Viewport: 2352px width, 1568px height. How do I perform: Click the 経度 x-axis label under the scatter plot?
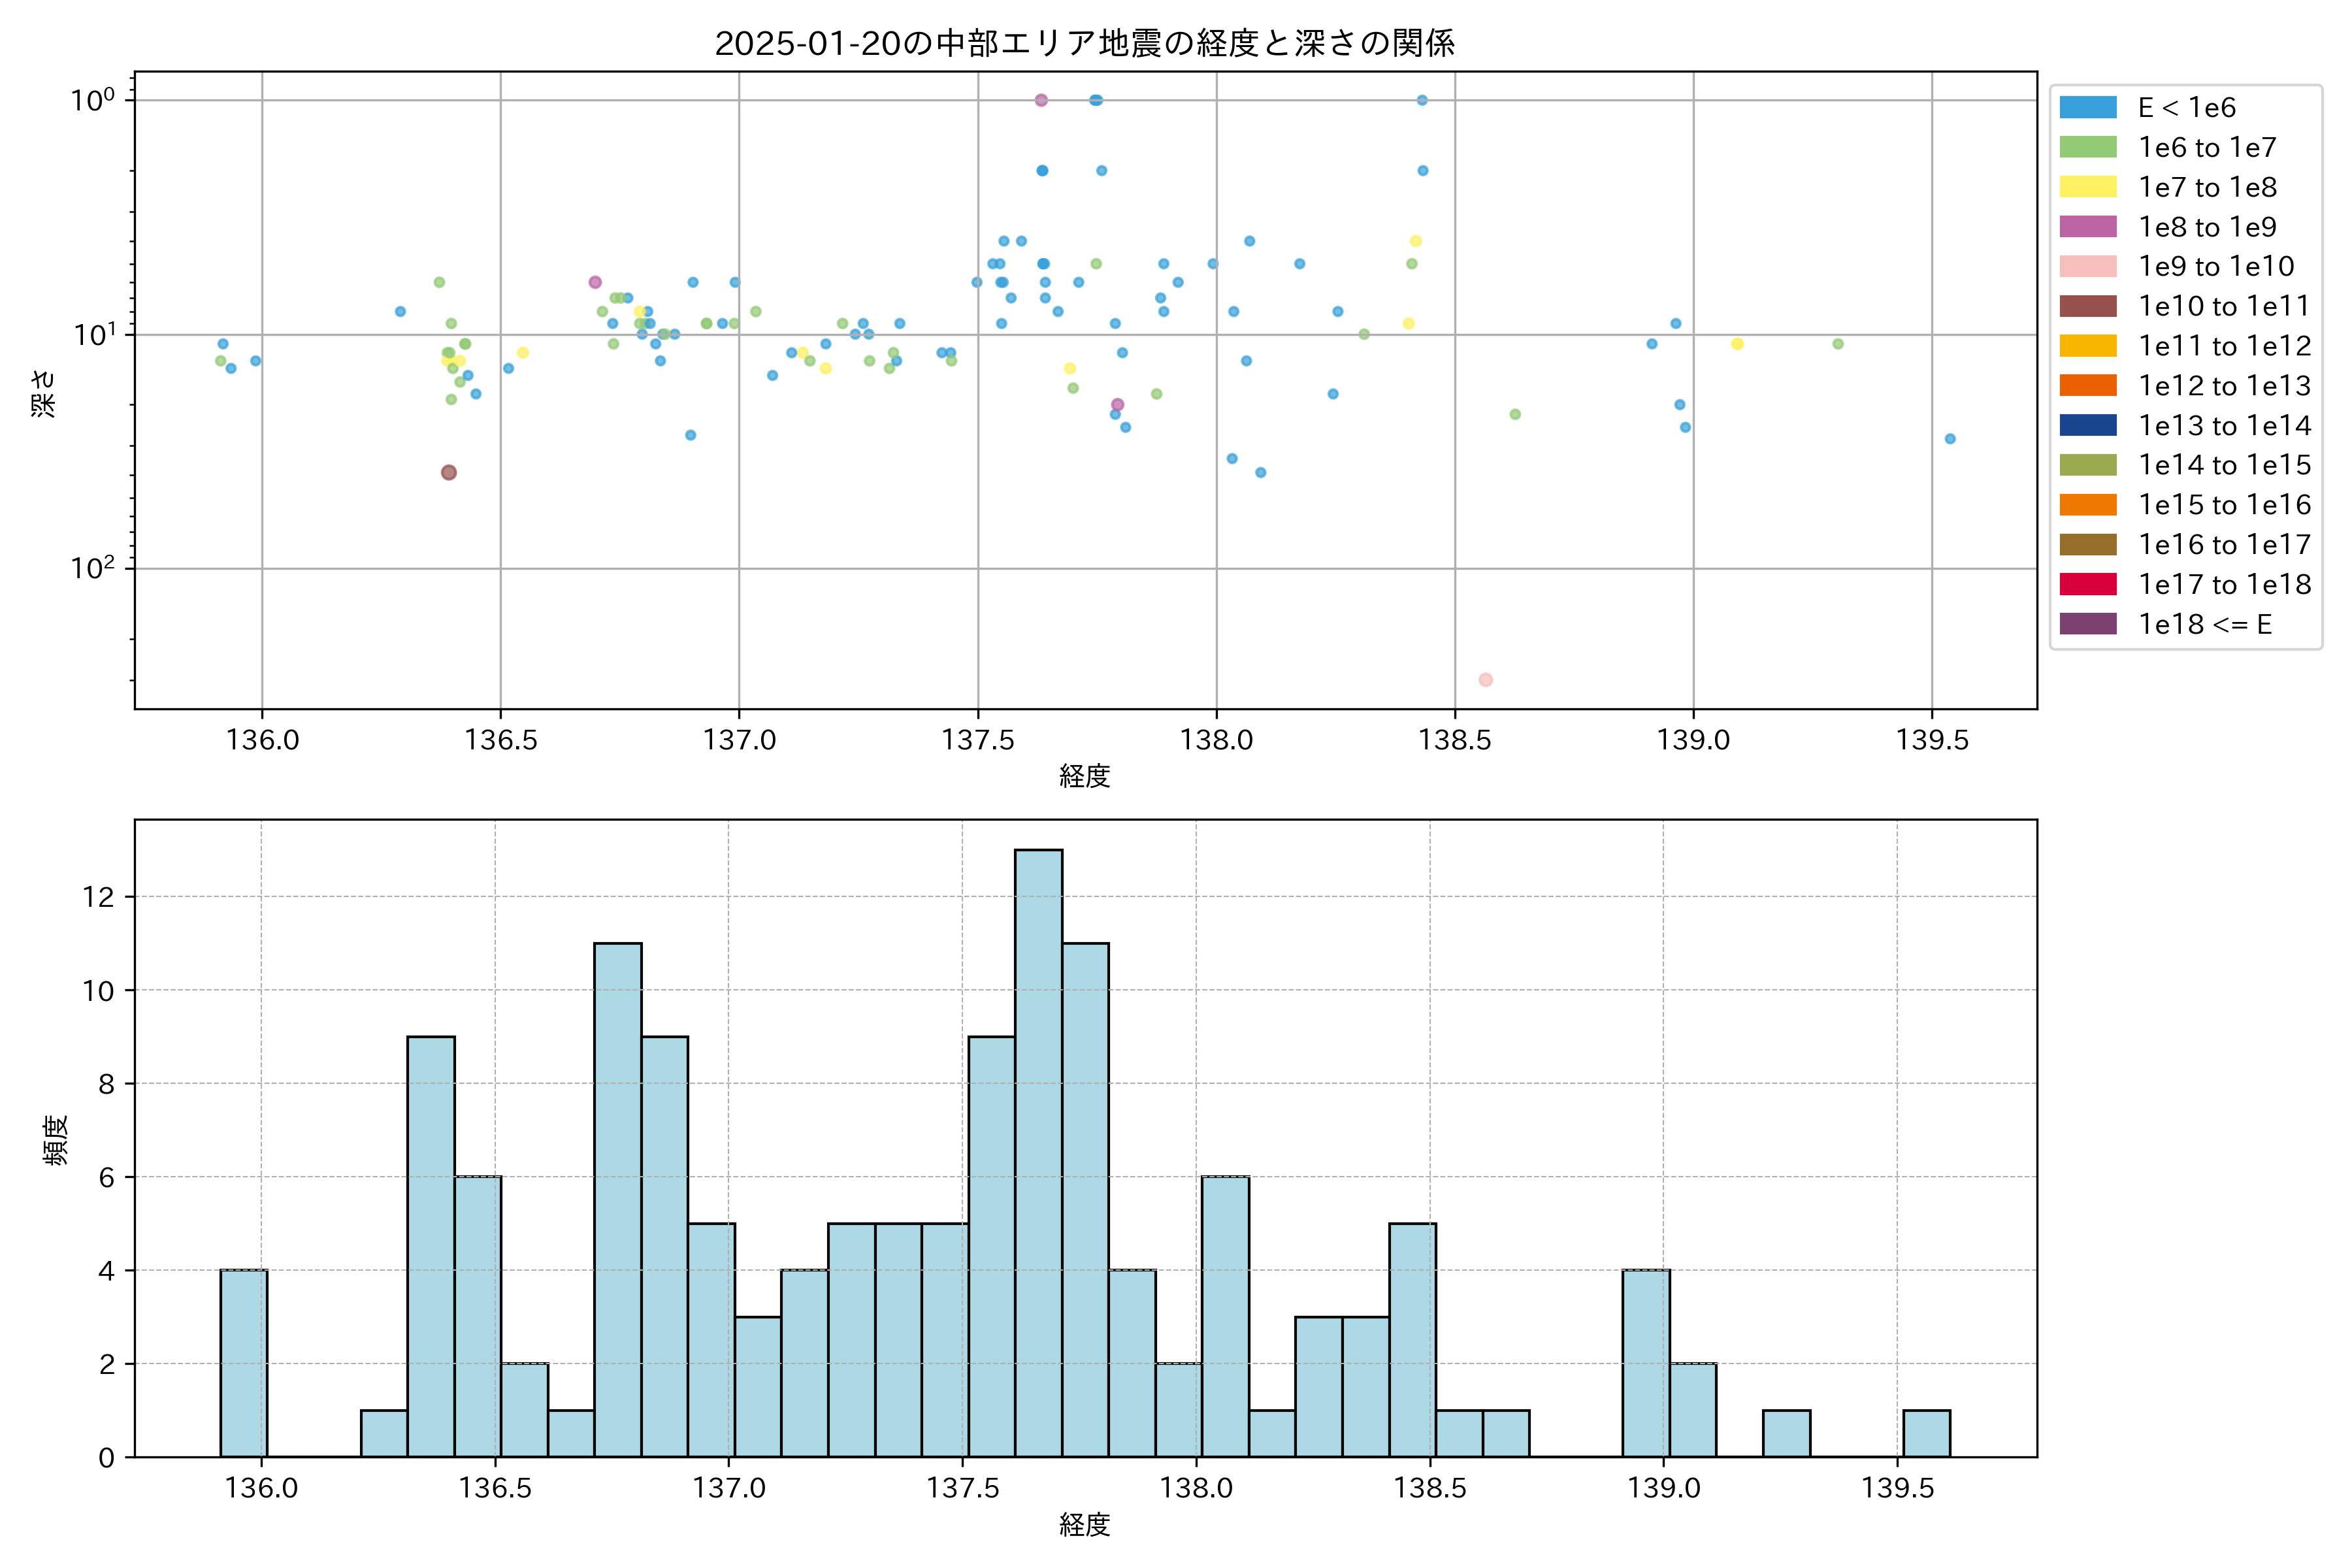tap(1084, 776)
